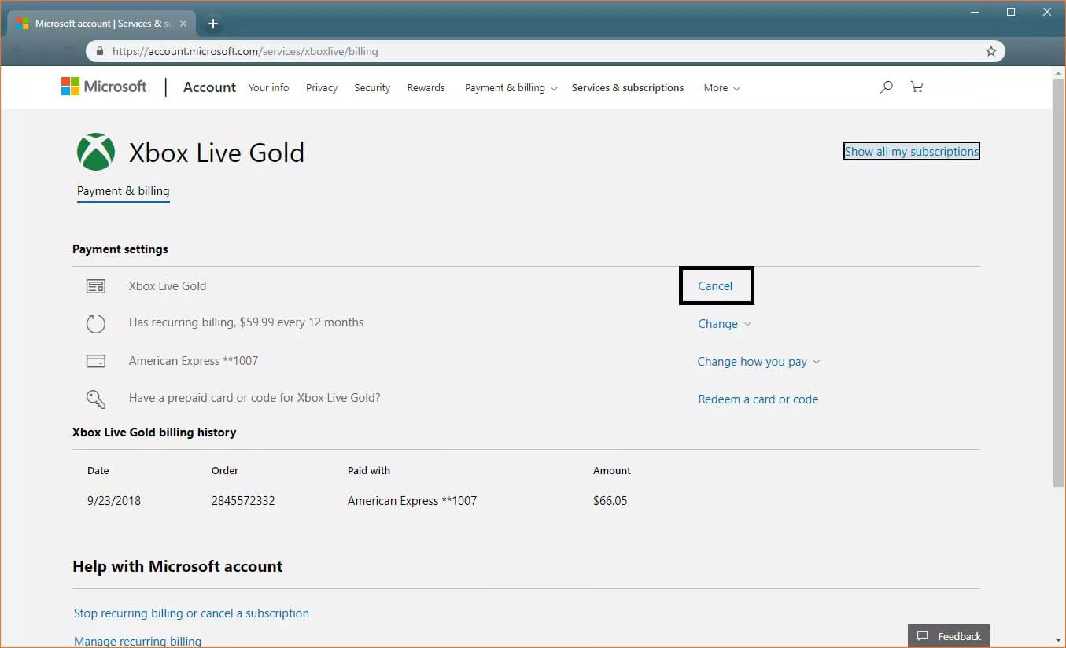
Task: Click order number 2845572332
Action: (243, 501)
